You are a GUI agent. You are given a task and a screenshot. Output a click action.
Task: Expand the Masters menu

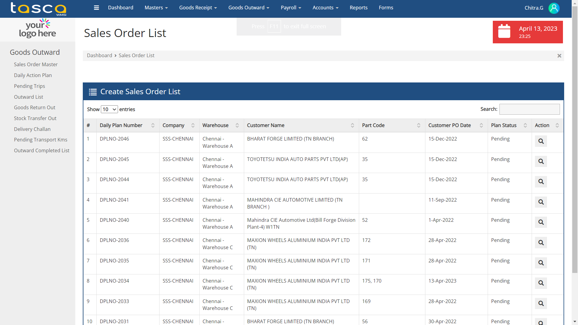tap(156, 8)
